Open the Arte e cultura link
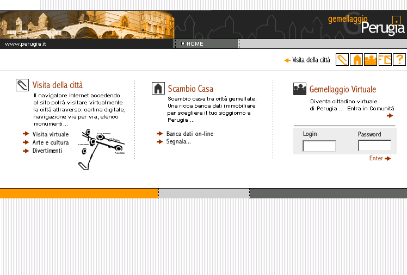Screen dimensions: 407x275 click(x=51, y=142)
